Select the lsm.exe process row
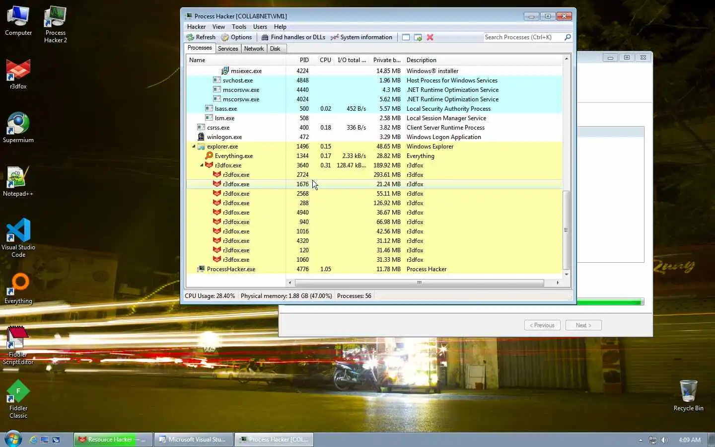This screenshot has height=447, width=715. point(374,118)
